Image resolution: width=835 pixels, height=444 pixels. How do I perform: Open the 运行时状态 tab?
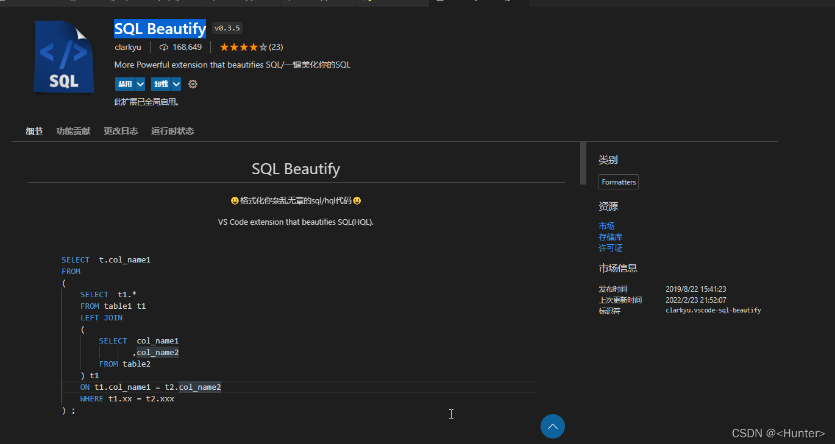pos(172,131)
